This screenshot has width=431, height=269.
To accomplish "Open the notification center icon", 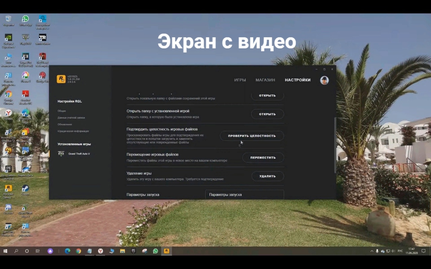I will click(424, 251).
